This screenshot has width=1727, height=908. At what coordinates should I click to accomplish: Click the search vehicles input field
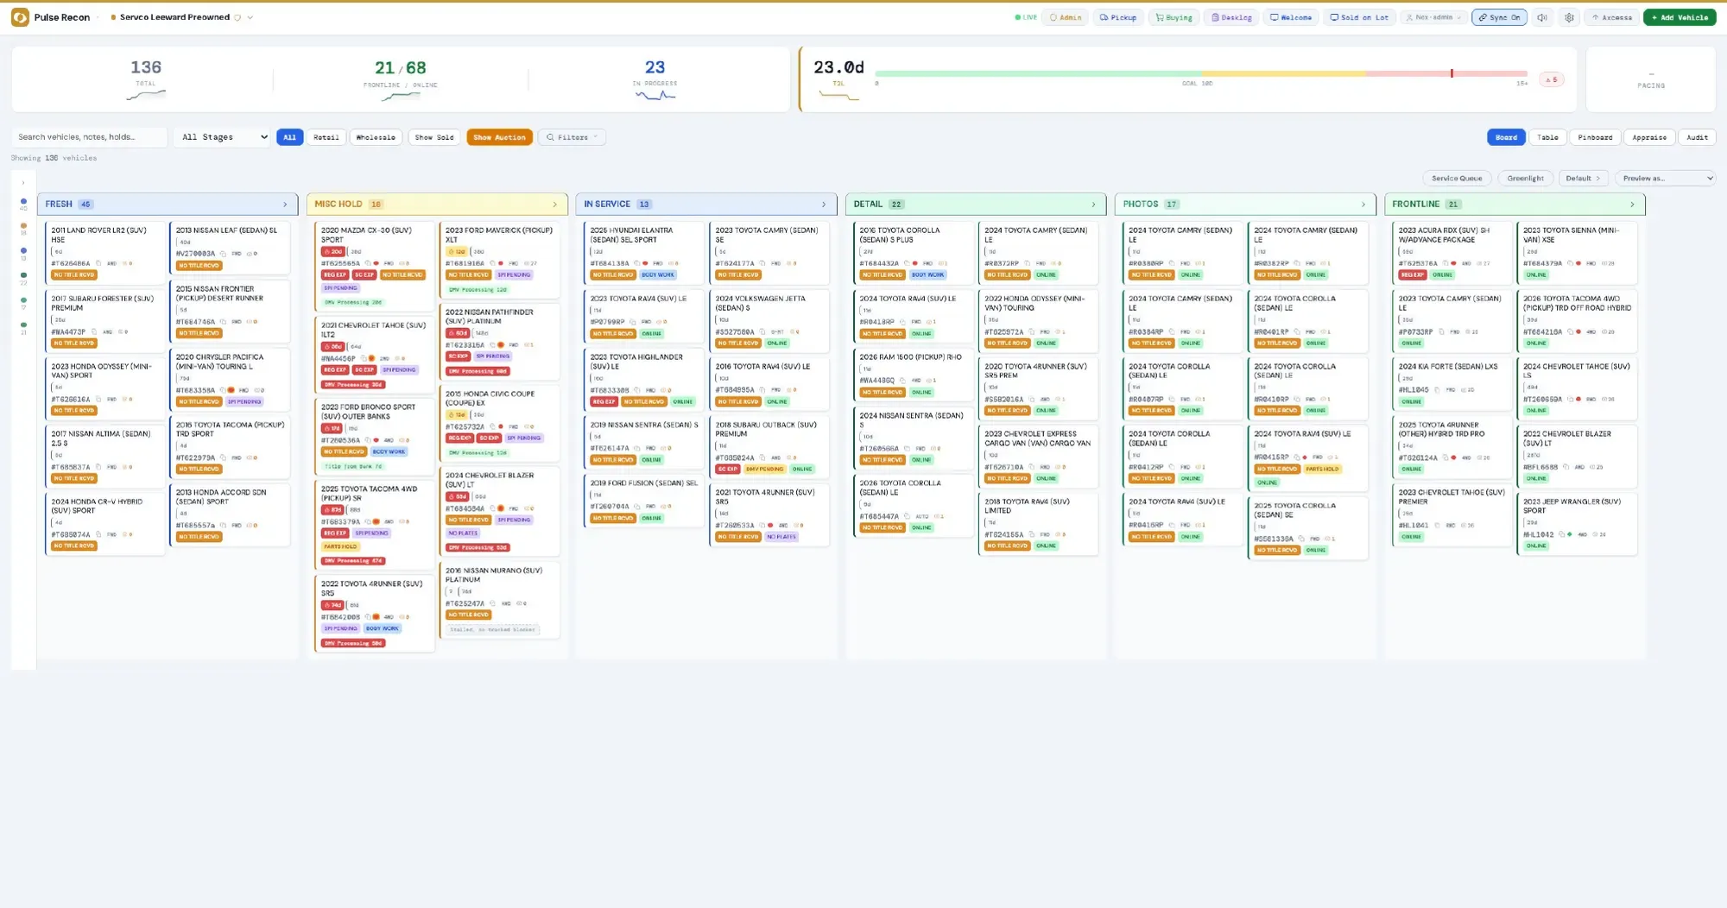[x=89, y=137]
